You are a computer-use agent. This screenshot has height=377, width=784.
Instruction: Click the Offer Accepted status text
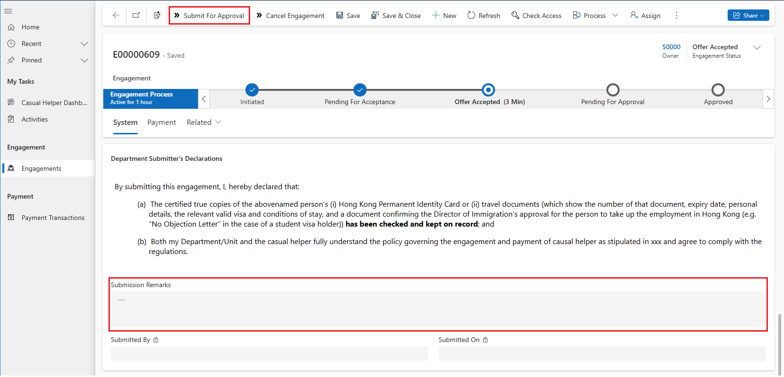[x=715, y=47]
